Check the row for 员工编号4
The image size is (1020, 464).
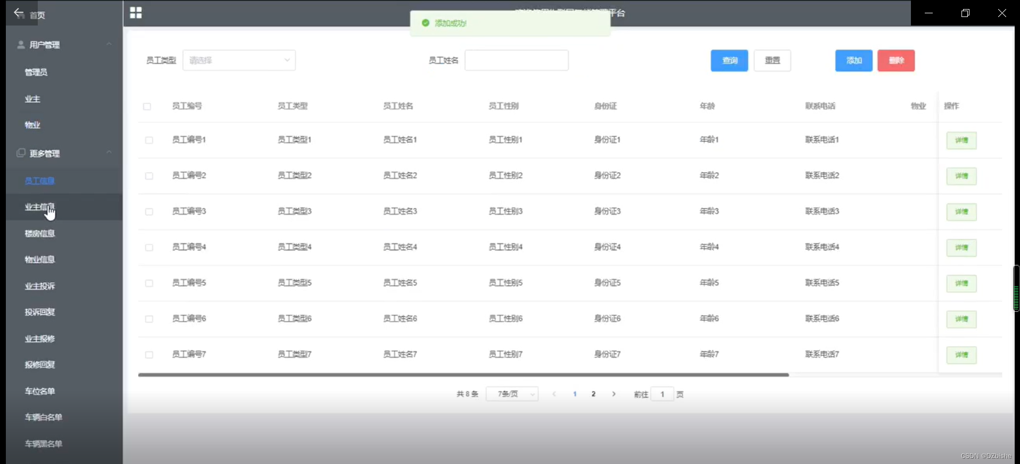149,248
